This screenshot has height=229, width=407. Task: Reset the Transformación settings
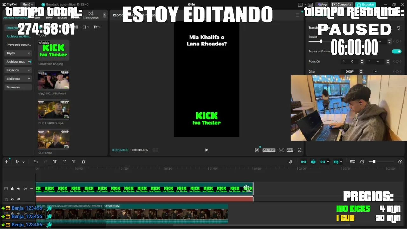click(398, 28)
